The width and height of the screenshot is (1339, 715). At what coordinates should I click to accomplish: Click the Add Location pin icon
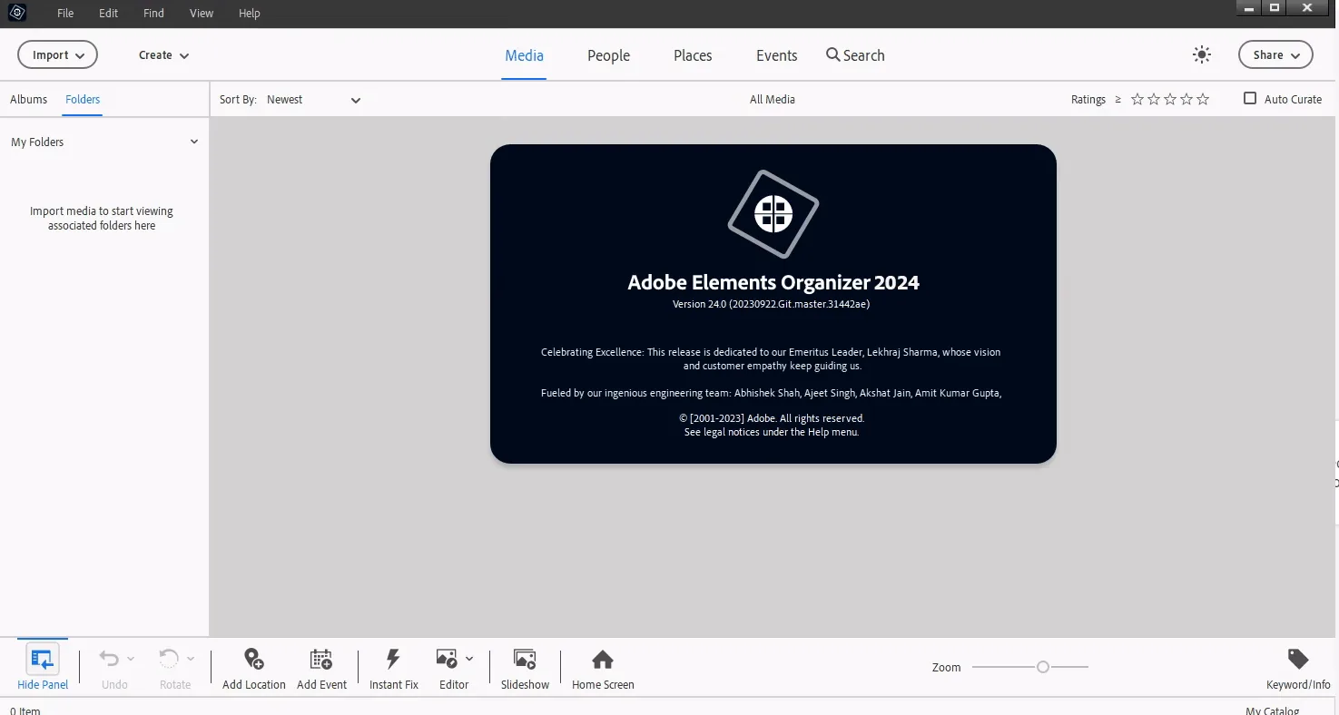pyautogui.click(x=254, y=659)
